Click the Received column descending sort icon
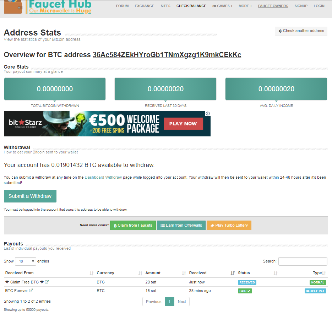The image size is (332, 314). point(233,273)
